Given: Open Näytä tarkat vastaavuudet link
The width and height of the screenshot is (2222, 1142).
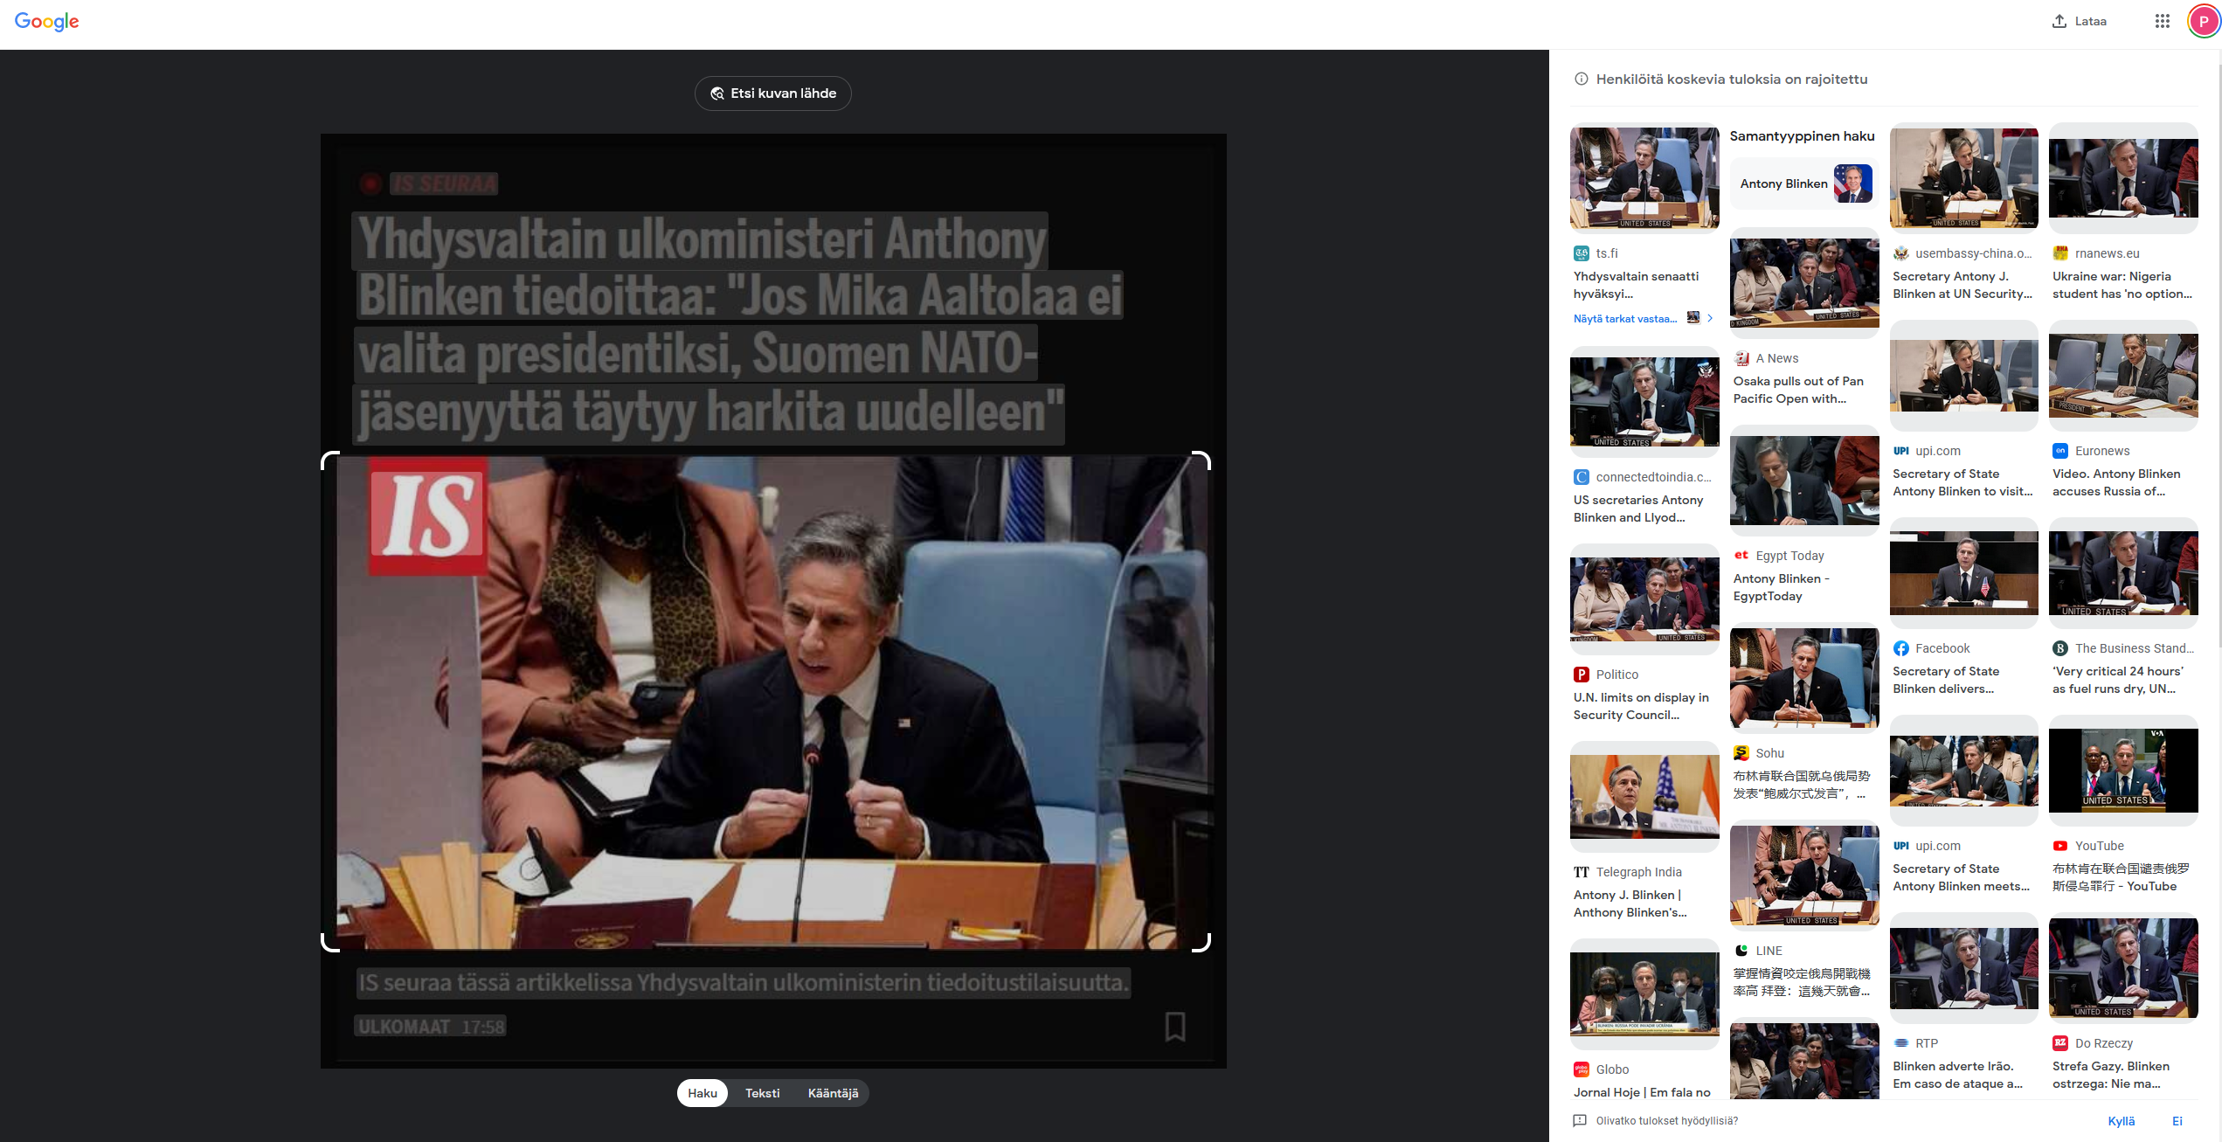Looking at the screenshot, I should (1625, 319).
